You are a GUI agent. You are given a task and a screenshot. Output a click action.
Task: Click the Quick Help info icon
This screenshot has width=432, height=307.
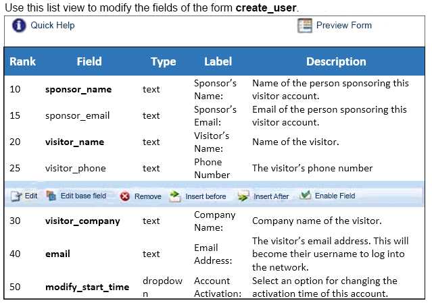[19, 26]
